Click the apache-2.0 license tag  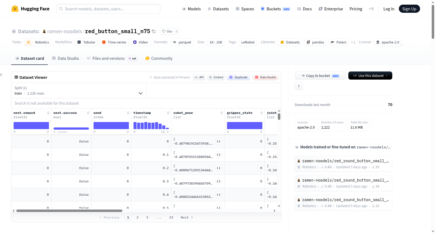[388, 42]
